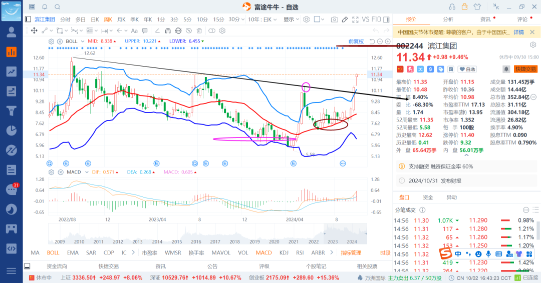Viewport: 541px width, 283px height.
Task: Click the price alert bell beside 快捷交易
Action: [506, 69]
